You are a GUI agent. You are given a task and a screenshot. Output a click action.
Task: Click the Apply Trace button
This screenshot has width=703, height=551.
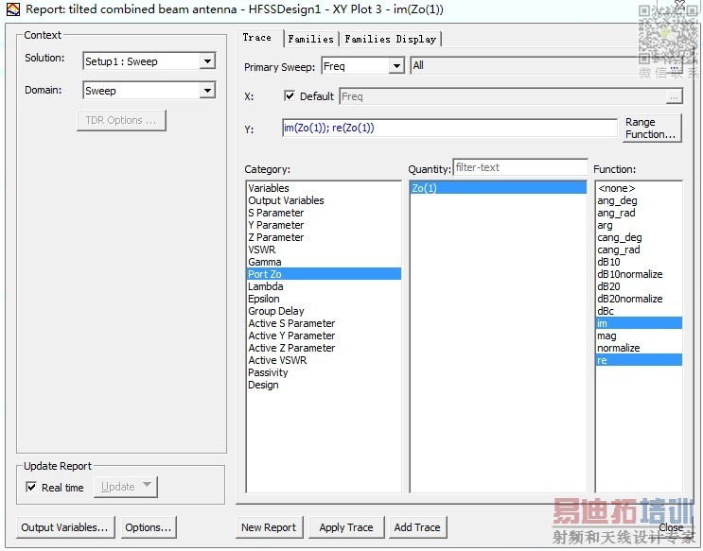point(346,527)
